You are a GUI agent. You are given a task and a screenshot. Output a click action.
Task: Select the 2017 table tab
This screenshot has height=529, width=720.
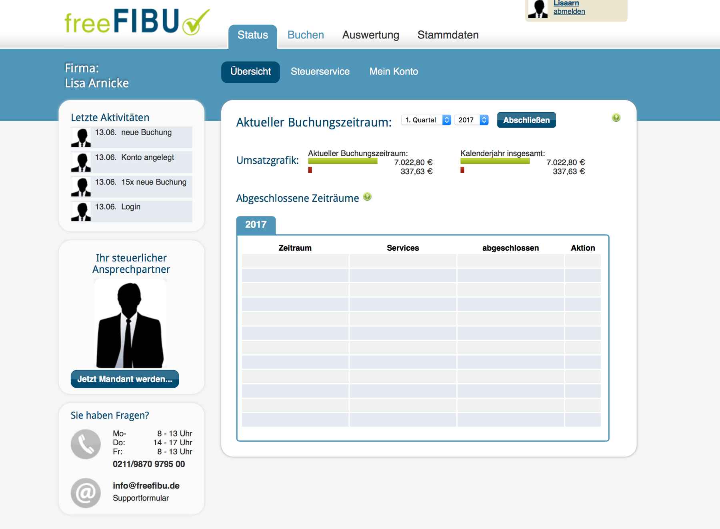click(256, 225)
